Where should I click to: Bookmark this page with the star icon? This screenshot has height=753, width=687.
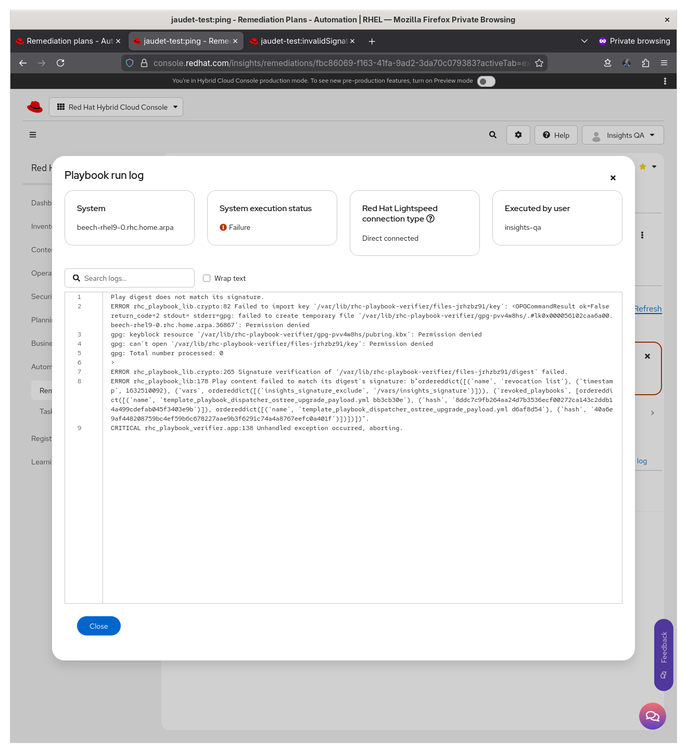(x=539, y=63)
